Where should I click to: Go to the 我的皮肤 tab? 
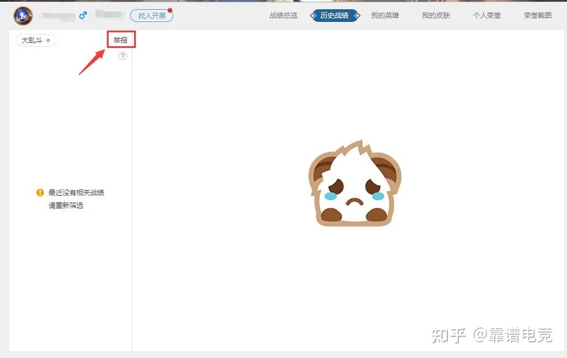pos(436,16)
